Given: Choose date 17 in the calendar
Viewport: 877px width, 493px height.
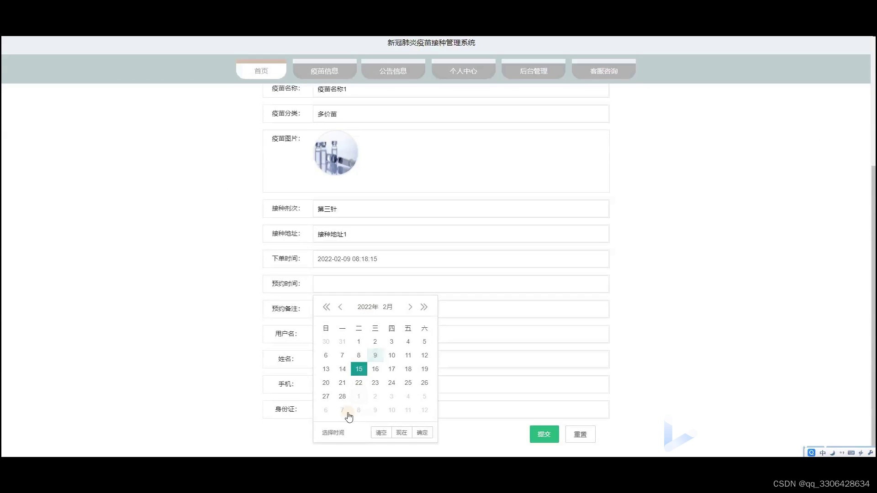Looking at the screenshot, I should [x=391, y=369].
